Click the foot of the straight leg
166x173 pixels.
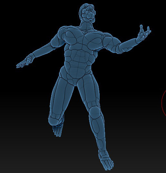106,160
